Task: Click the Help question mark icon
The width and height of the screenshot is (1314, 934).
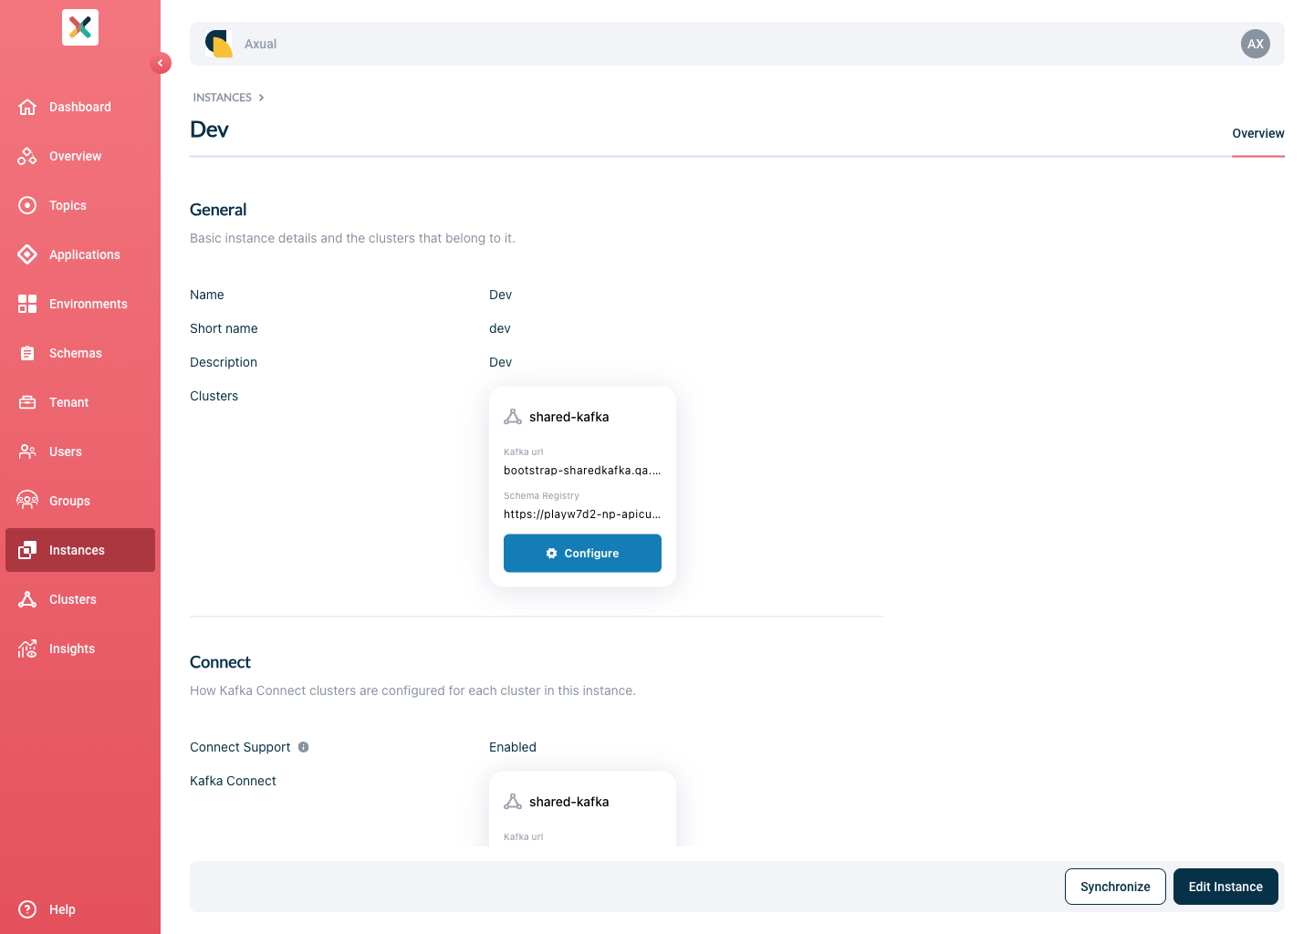Action: (27, 909)
